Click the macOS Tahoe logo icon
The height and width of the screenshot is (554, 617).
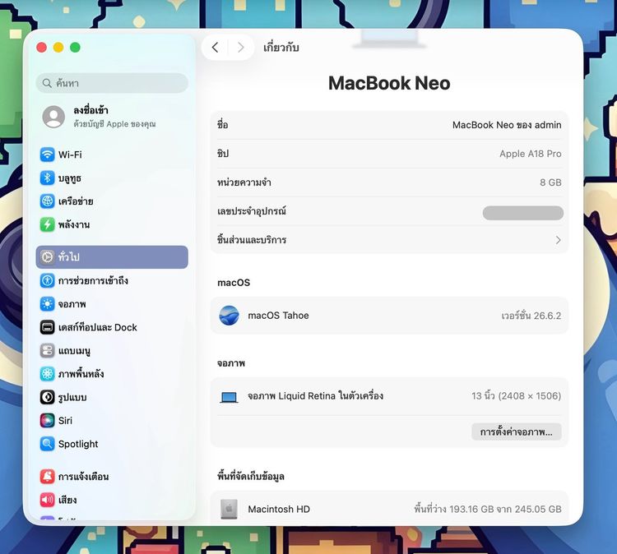coord(229,316)
